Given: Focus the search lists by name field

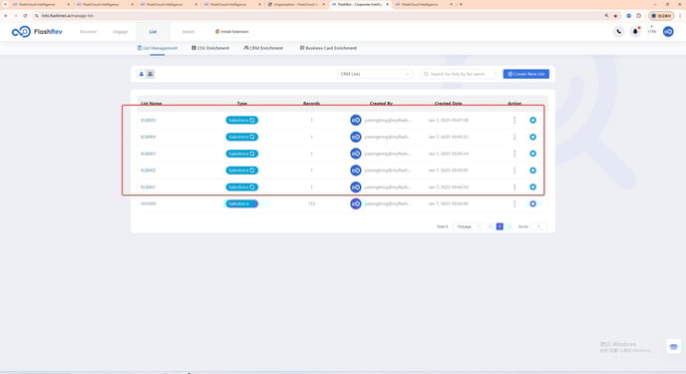Looking at the screenshot, I should pos(458,74).
